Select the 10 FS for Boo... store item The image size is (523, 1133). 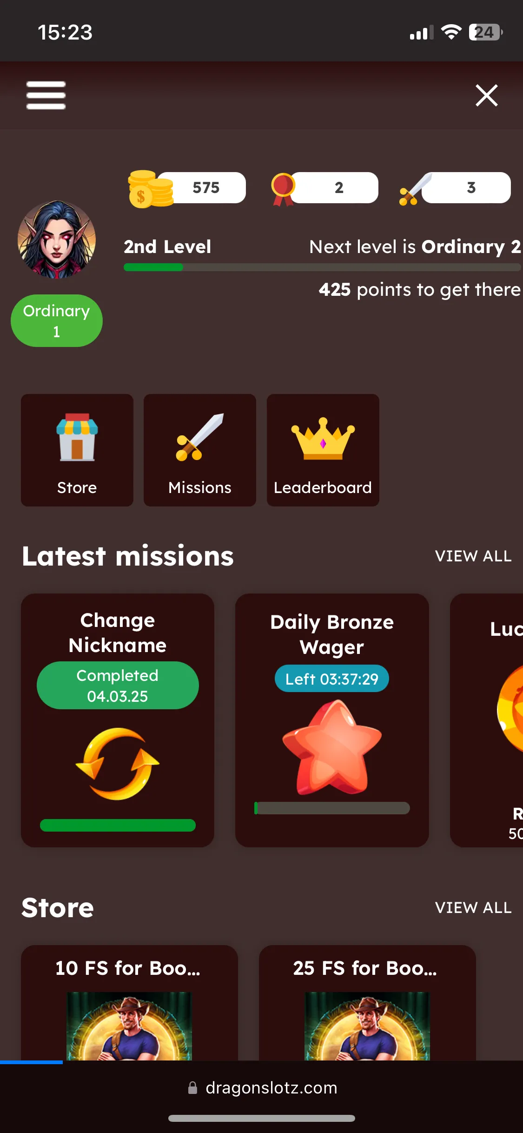pos(129,1003)
